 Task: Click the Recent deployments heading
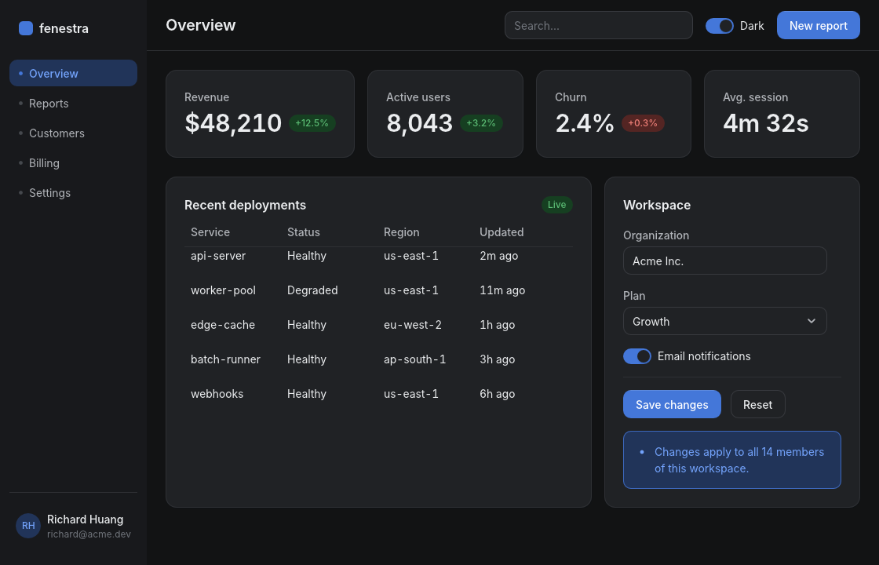tap(245, 205)
